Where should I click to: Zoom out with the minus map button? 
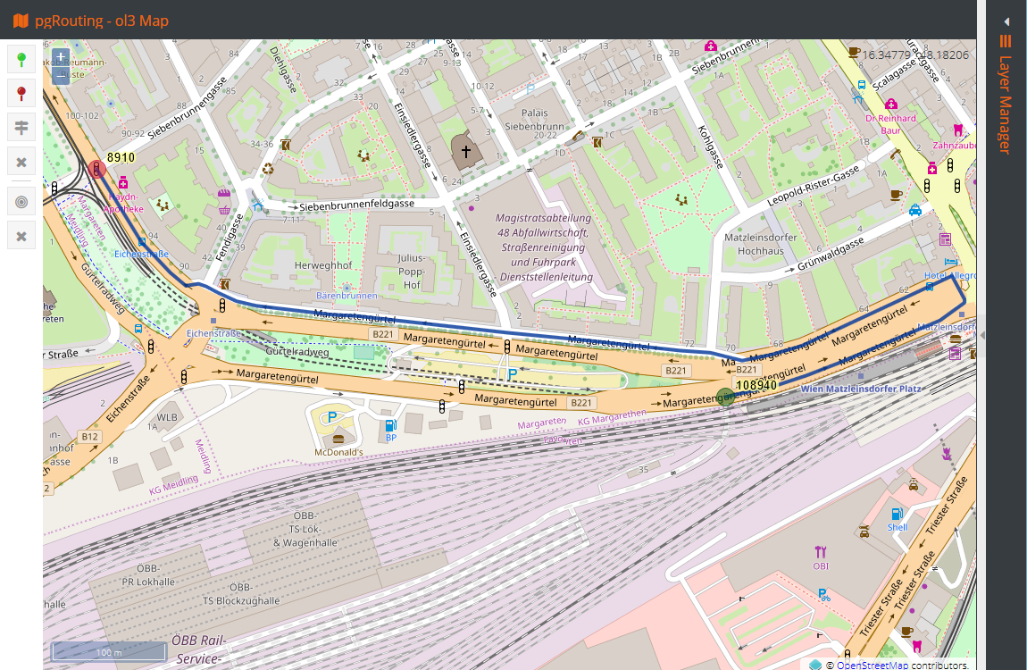tap(60, 75)
